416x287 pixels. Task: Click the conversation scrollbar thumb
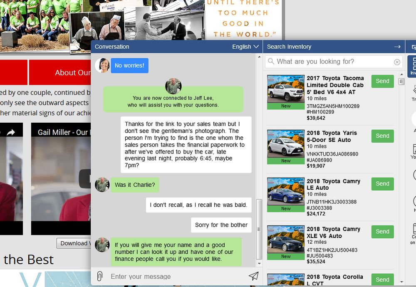coord(259,229)
